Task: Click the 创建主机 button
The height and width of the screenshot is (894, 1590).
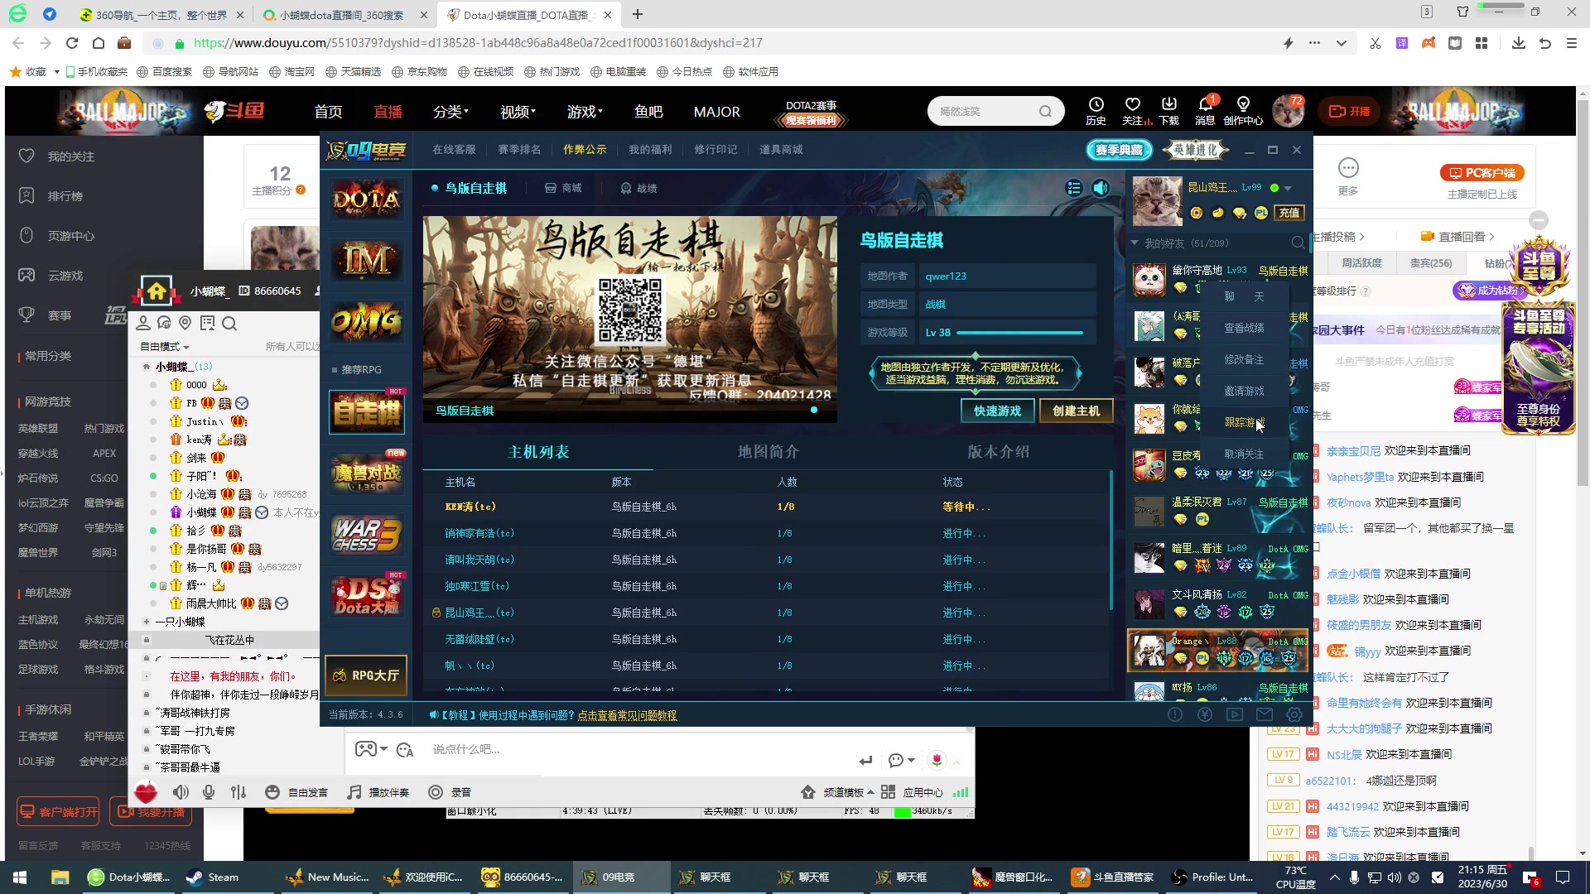Action: click(x=1076, y=411)
